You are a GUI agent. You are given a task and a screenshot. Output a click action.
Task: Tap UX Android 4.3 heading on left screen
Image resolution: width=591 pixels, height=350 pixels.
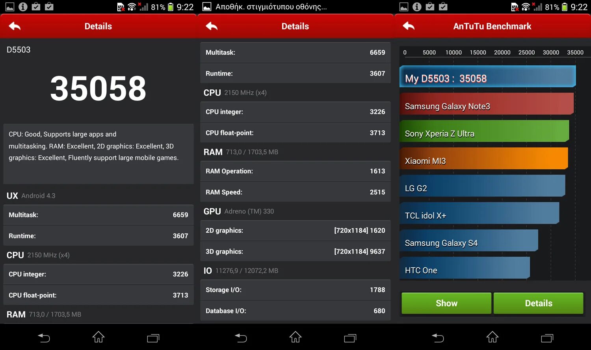point(31,196)
